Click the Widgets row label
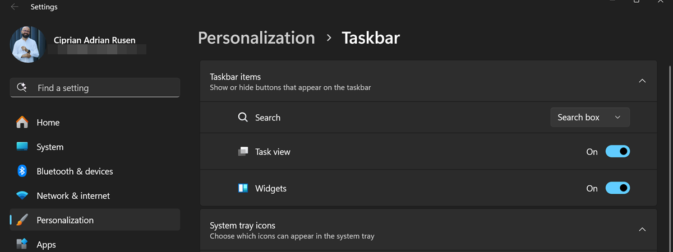673x252 pixels. pos(271,188)
